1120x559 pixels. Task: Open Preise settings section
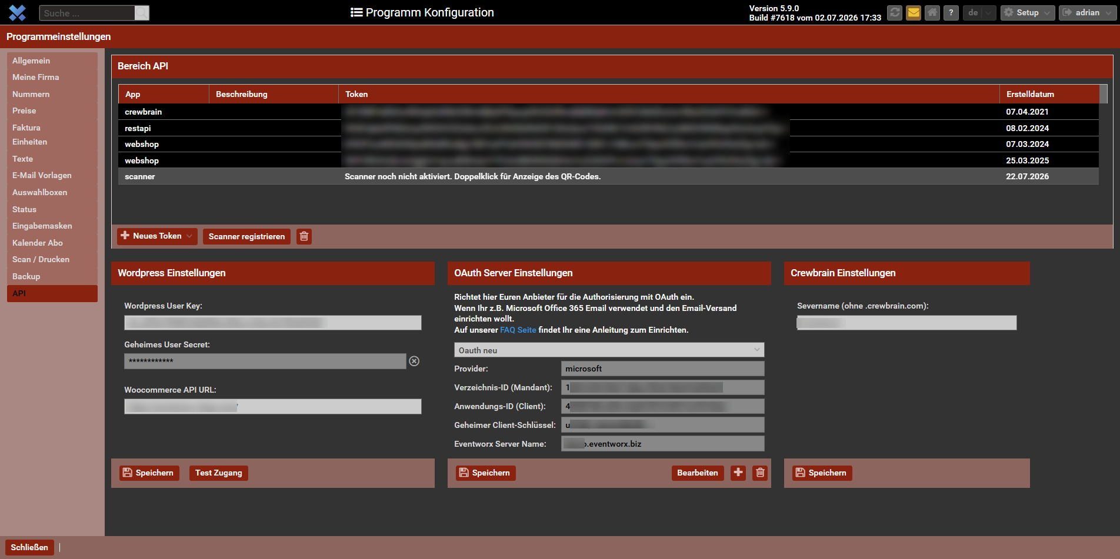tap(52, 111)
